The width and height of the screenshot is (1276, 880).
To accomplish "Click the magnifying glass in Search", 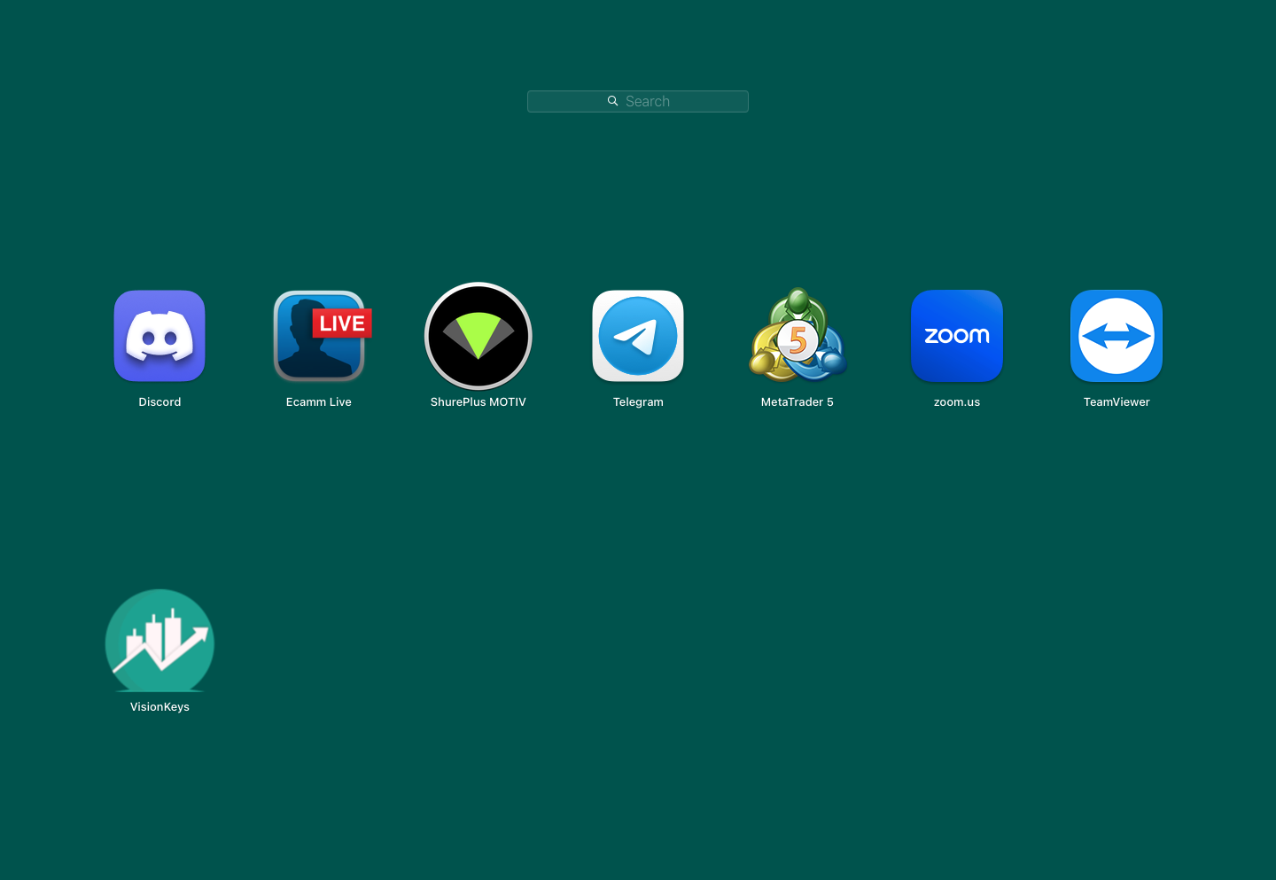I will (612, 101).
